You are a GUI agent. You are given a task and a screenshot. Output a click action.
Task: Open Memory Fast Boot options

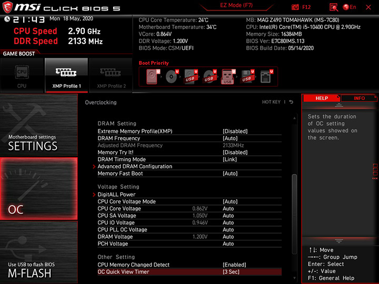[x=189, y=174]
